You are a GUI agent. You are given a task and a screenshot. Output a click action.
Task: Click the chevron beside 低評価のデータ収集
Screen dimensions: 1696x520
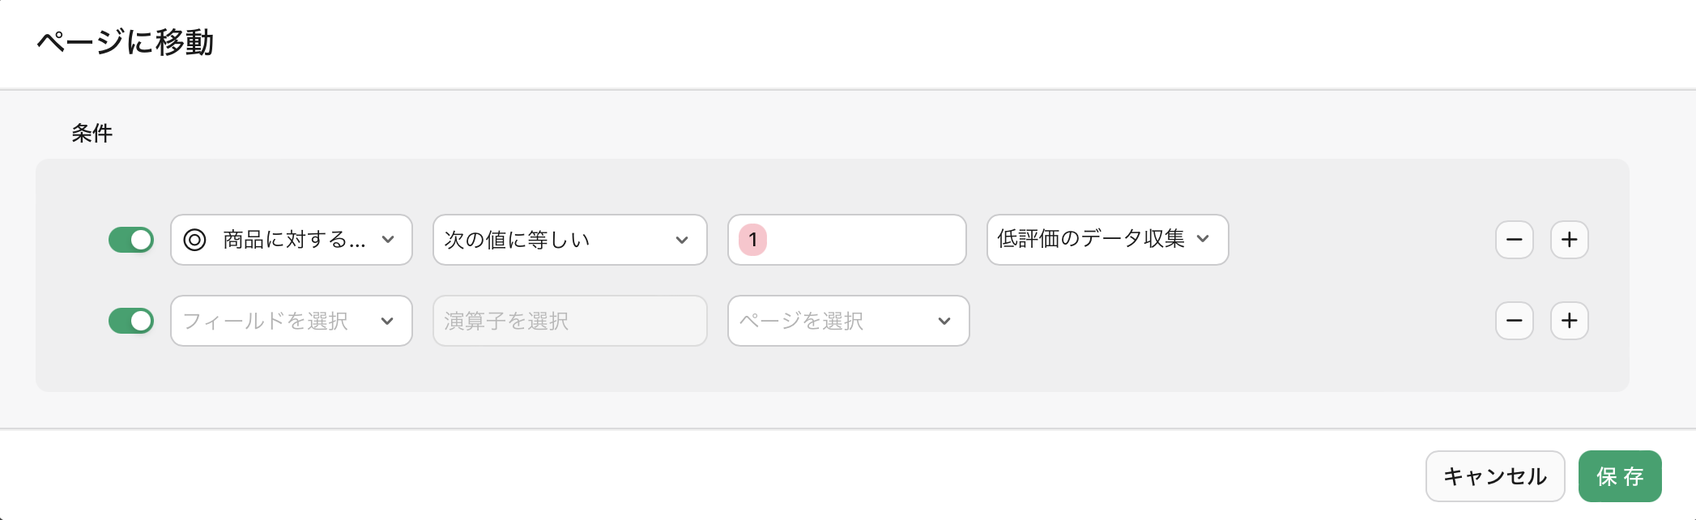(1204, 240)
